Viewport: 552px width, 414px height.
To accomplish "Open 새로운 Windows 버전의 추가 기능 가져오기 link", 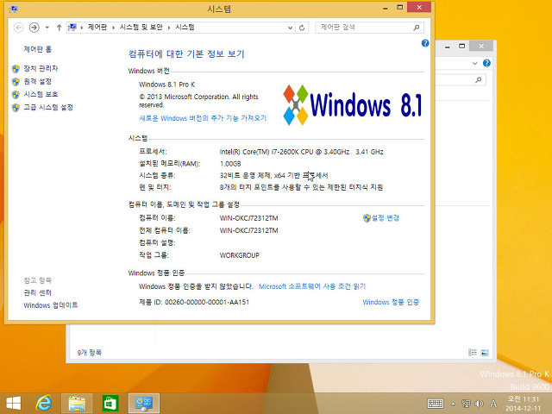I will pyautogui.click(x=203, y=118).
